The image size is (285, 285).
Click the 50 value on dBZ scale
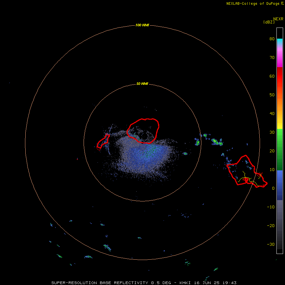click(272, 95)
